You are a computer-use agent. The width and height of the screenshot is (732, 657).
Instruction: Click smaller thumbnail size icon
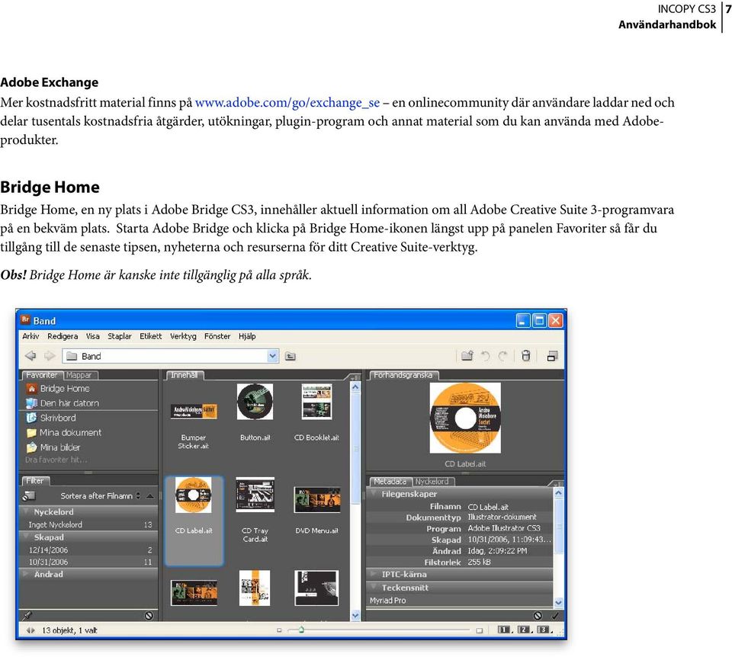279,630
